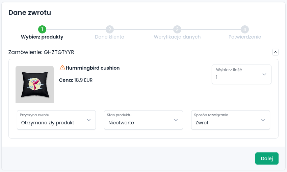Click the Dane zwrotu heading

point(30,13)
